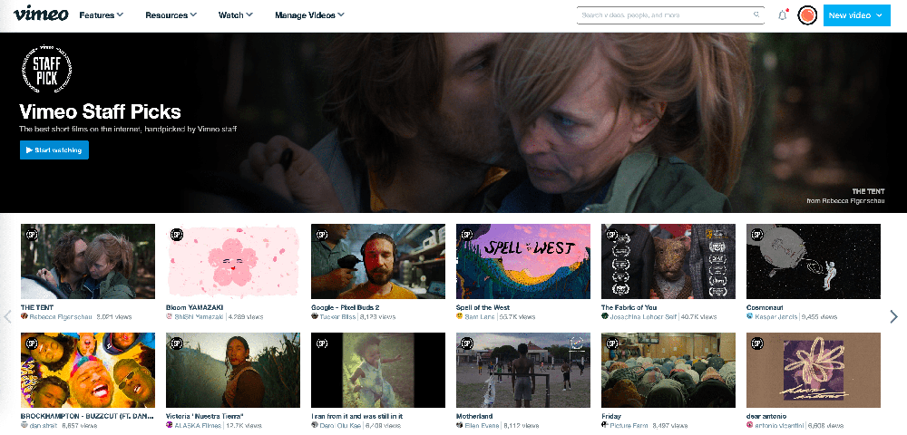The height and width of the screenshot is (435, 907).
Task: Open BROCKHAMPTON - BUZZCUT title link
Action: coord(87,416)
